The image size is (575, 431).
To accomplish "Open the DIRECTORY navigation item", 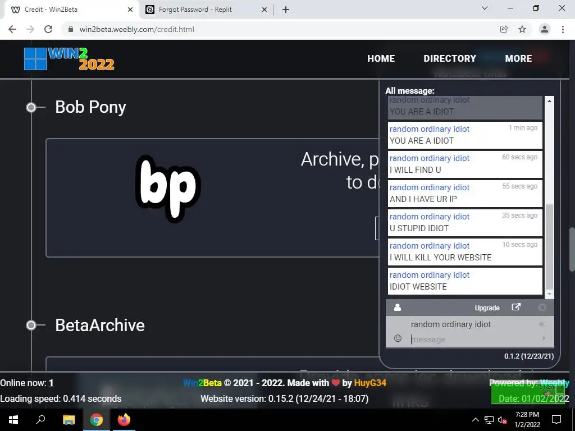I will (x=450, y=58).
